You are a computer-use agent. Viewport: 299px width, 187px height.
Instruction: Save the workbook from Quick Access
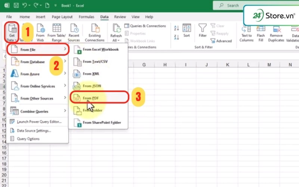click(x=16, y=5)
